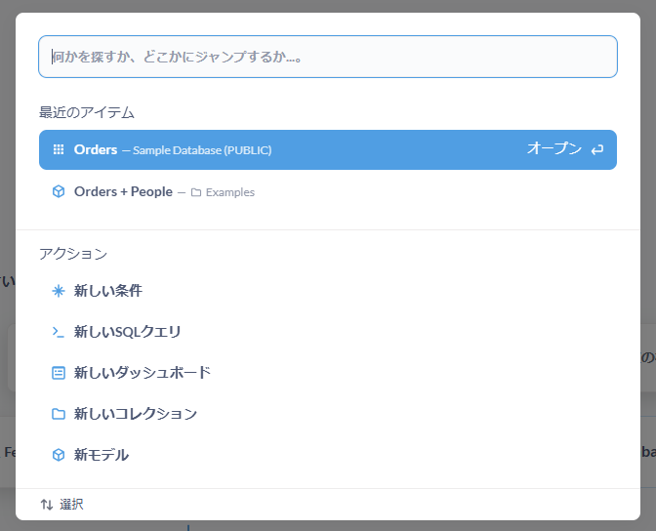The height and width of the screenshot is (531, 656).
Task: Click the enter arrow icon on Orders row
Action: coord(597,149)
